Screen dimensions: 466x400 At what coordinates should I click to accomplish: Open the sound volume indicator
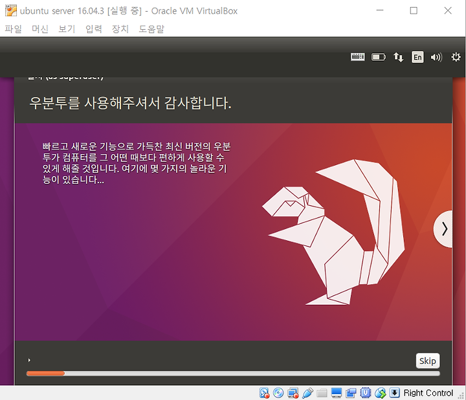coord(436,57)
